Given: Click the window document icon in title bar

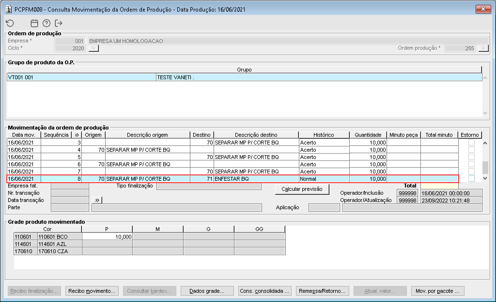Looking at the screenshot, I should tap(9, 9).
